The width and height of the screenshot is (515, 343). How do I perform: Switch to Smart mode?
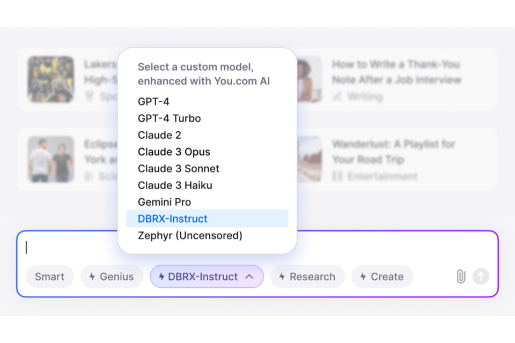(49, 277)
